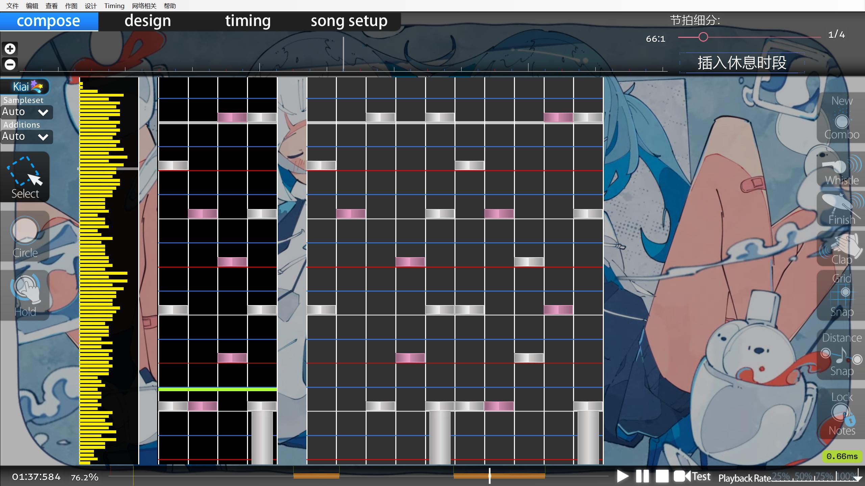
Task: Select the Select tool
Action: point(25,177)
